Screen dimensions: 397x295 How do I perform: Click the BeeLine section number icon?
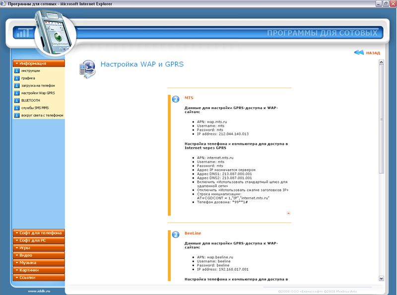pos(175,234)
